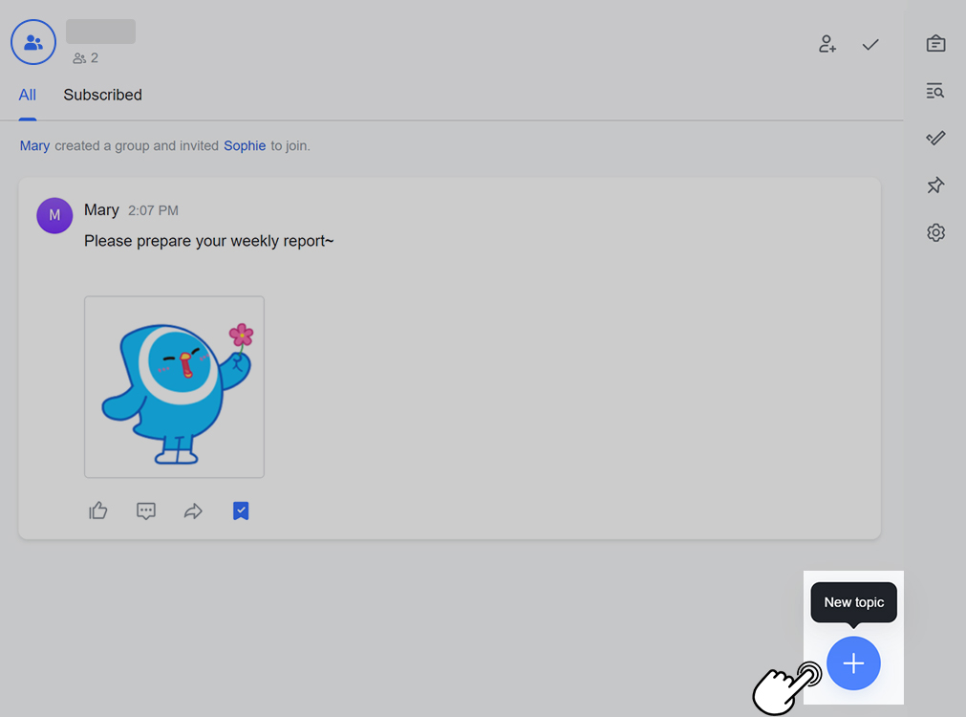
Task: Click the Mary link in the system message
Action: pos(34,146)
